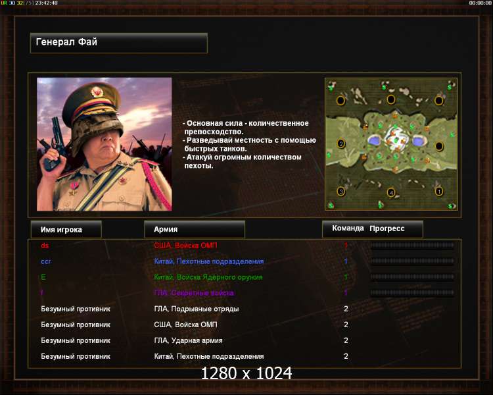The height and width of the screenshot is (395, 493).
Task: Select start position 2 marker on minimap
Action: 340,144
